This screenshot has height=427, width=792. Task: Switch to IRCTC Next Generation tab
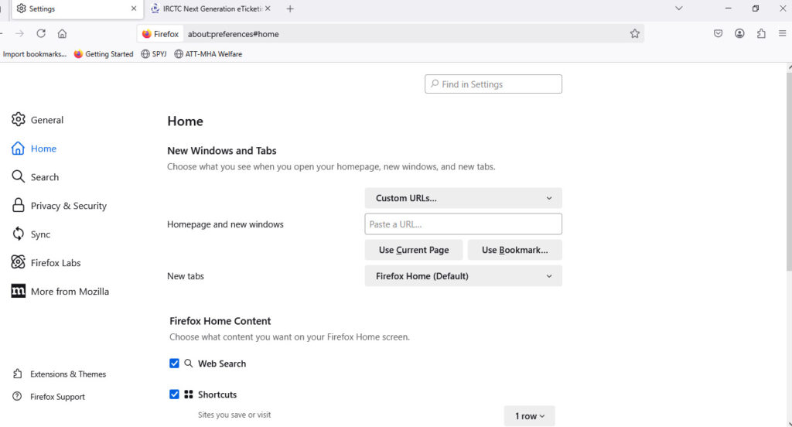coord(207,9)
